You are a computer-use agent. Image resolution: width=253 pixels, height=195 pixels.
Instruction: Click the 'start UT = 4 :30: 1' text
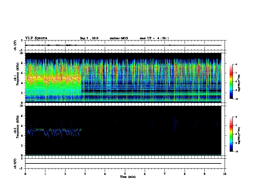[x=154, y=38]
